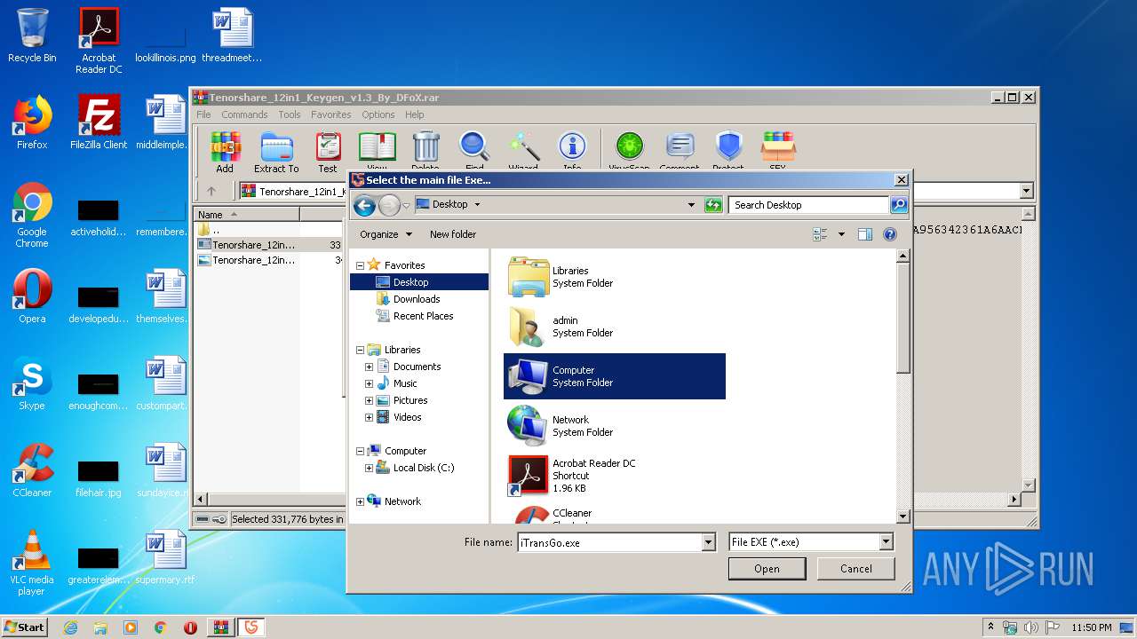Click the VirusScan icon in WinRAR
The width and height of the screenshot is (1137, 639).
coord(629,152)
